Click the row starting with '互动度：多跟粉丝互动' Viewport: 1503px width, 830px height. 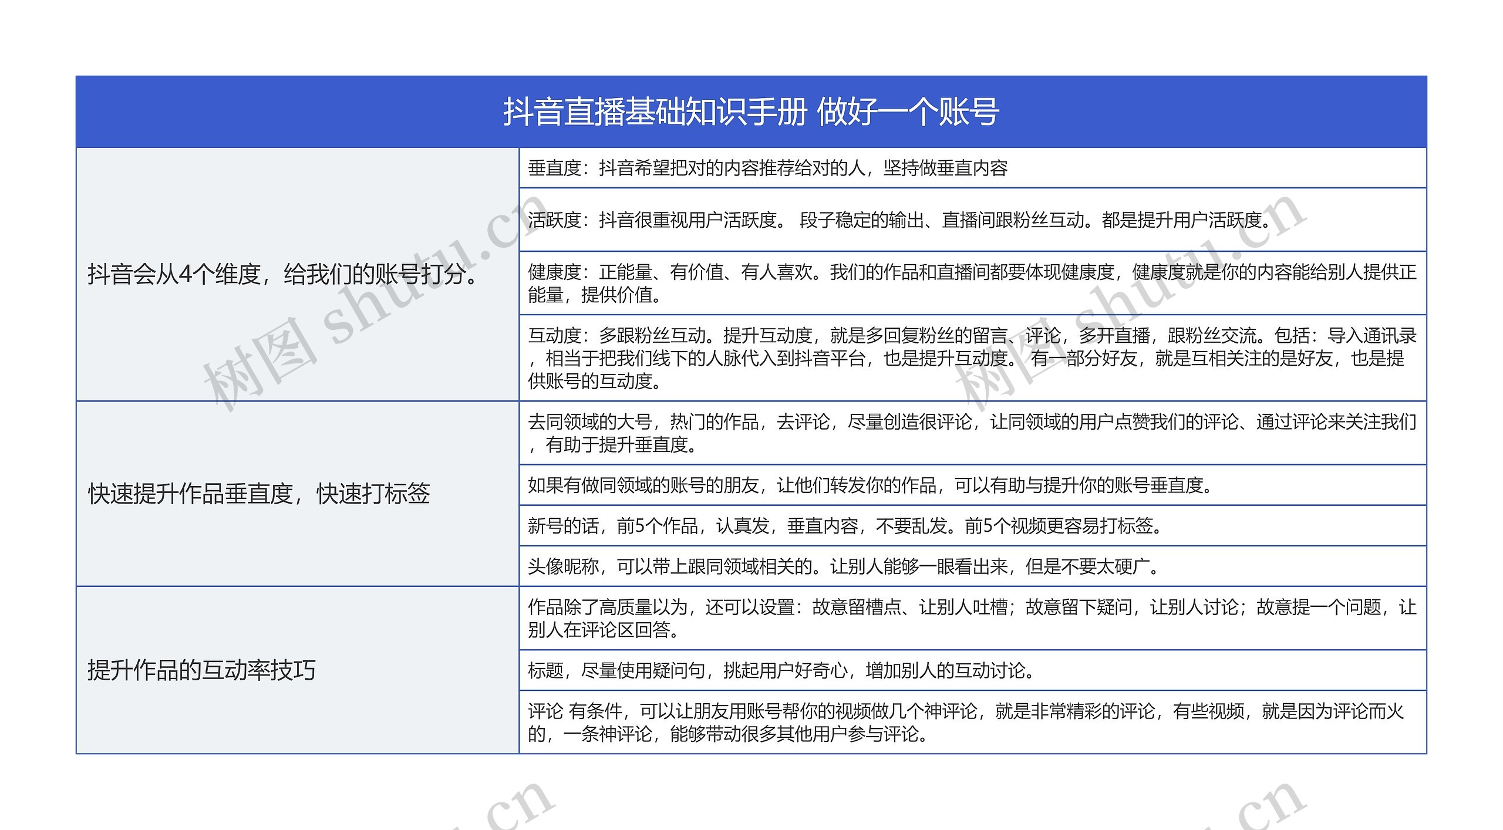[973, 358]
